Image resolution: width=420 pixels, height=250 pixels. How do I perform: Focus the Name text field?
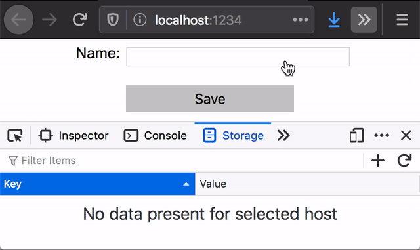[238, 56]
